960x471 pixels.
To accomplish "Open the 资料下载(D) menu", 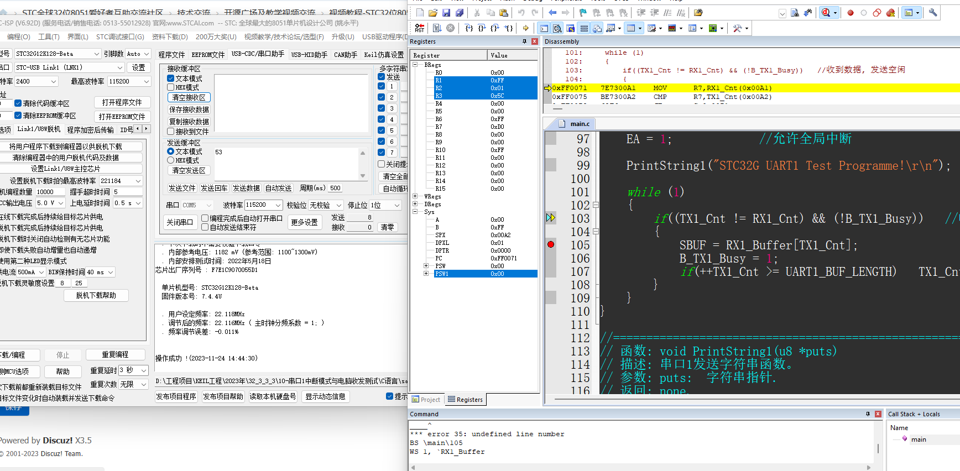I will 170,37.
